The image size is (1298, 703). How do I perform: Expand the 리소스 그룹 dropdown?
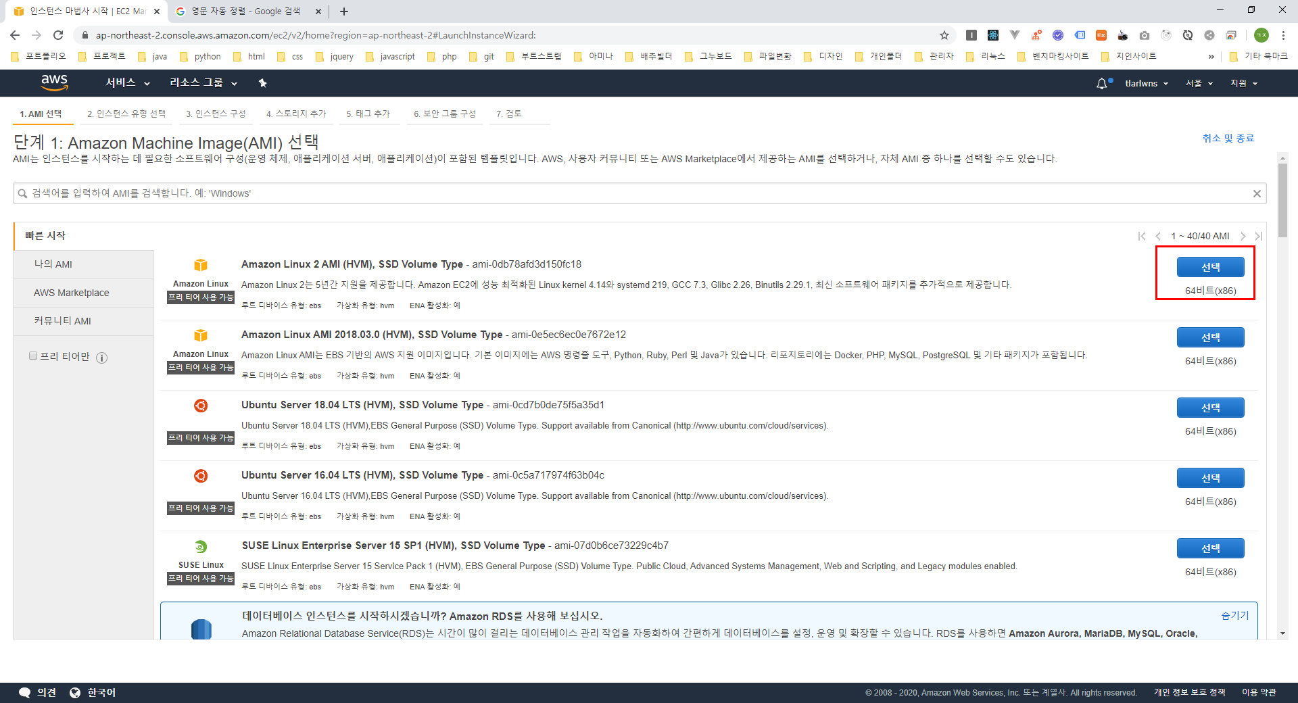(x=203, y=82)
